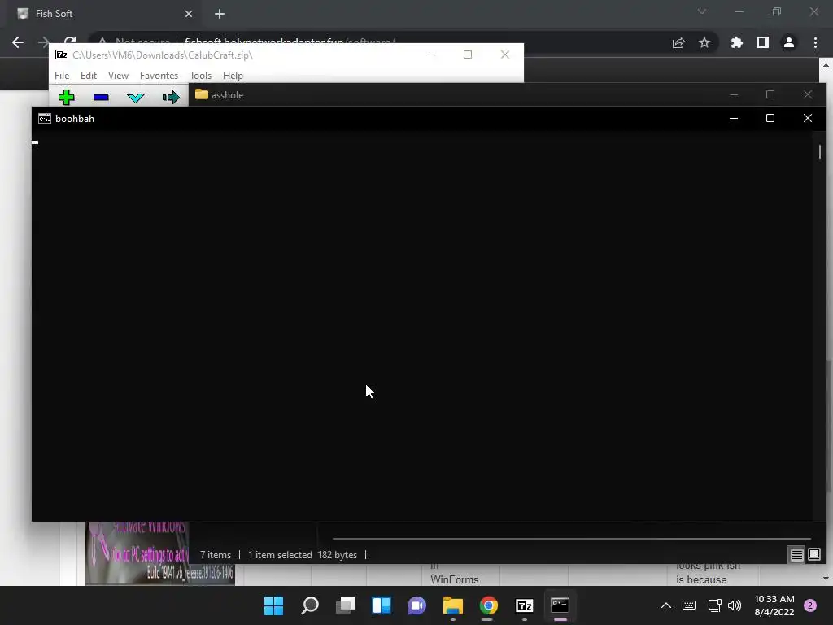Open the Chrome extensions puzzle icon
Screen dimensions: 833x625
[737, 42]
